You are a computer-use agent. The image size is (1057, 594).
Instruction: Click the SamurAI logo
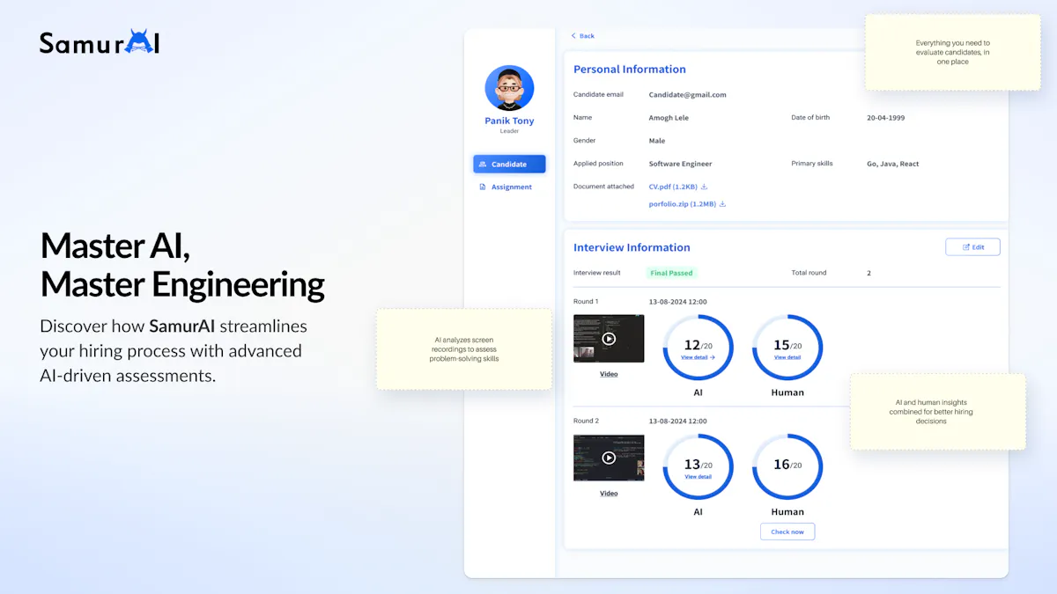point(100,42)
